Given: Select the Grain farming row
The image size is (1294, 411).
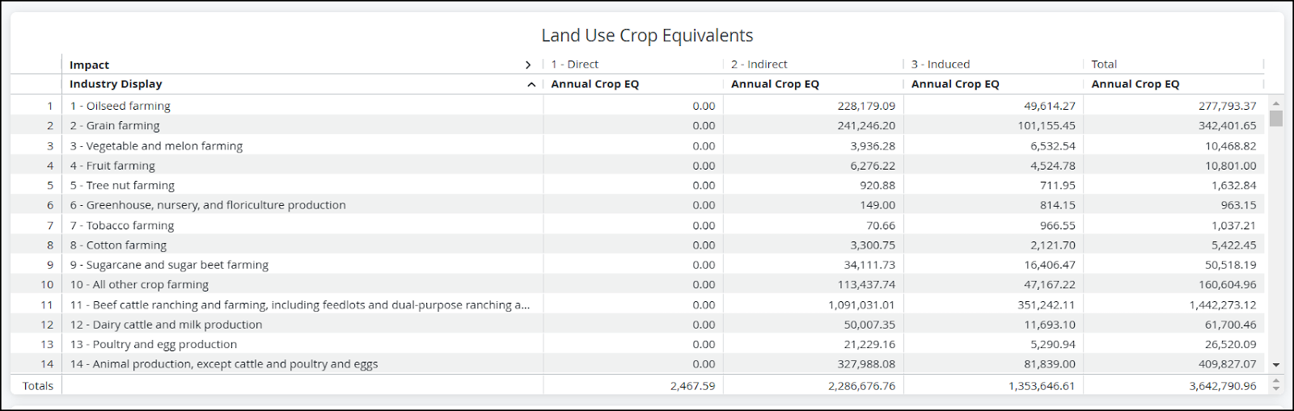Looking at the screenshot, I should [638, 125].
